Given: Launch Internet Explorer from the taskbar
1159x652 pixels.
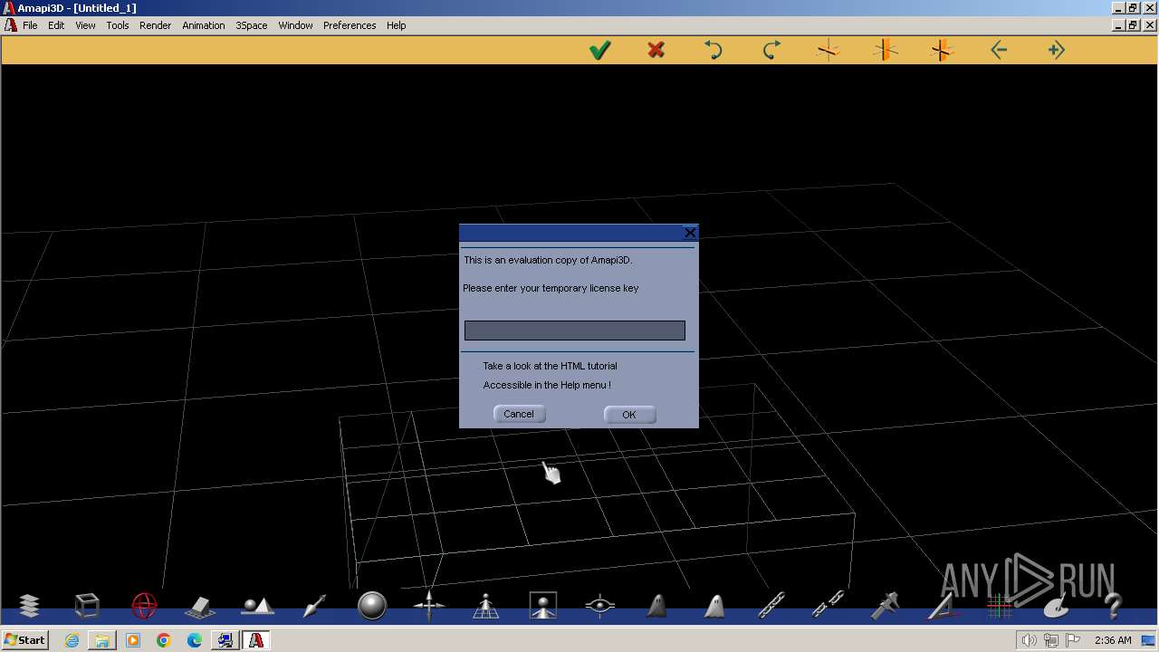Looking at the screenshot, I should [x=72, y=640].
